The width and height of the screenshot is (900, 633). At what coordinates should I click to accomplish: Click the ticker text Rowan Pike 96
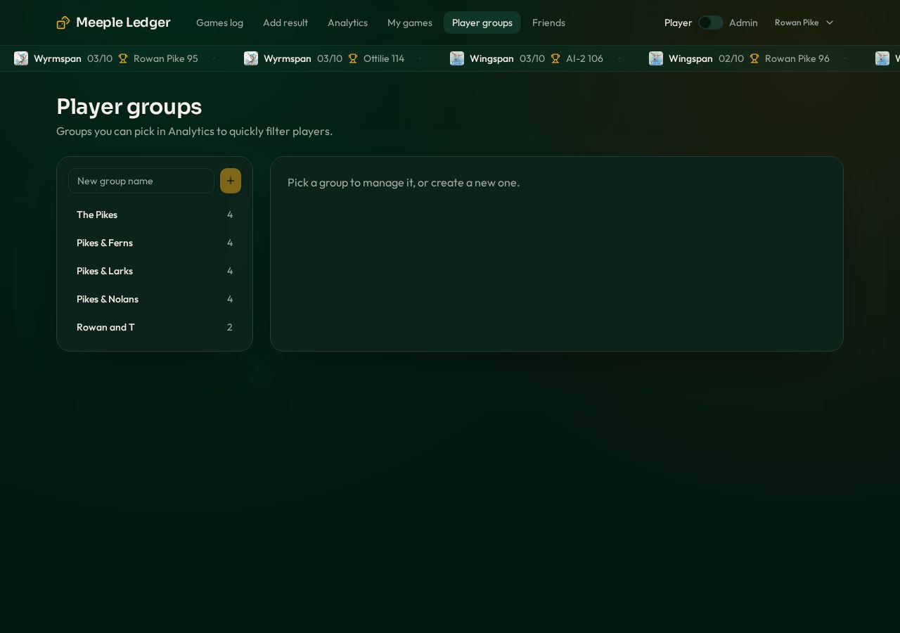[x=797, y=58]
